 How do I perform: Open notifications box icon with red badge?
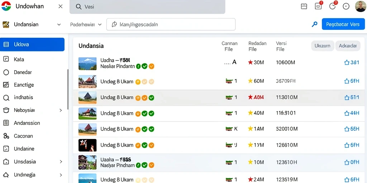click(318, 6)
